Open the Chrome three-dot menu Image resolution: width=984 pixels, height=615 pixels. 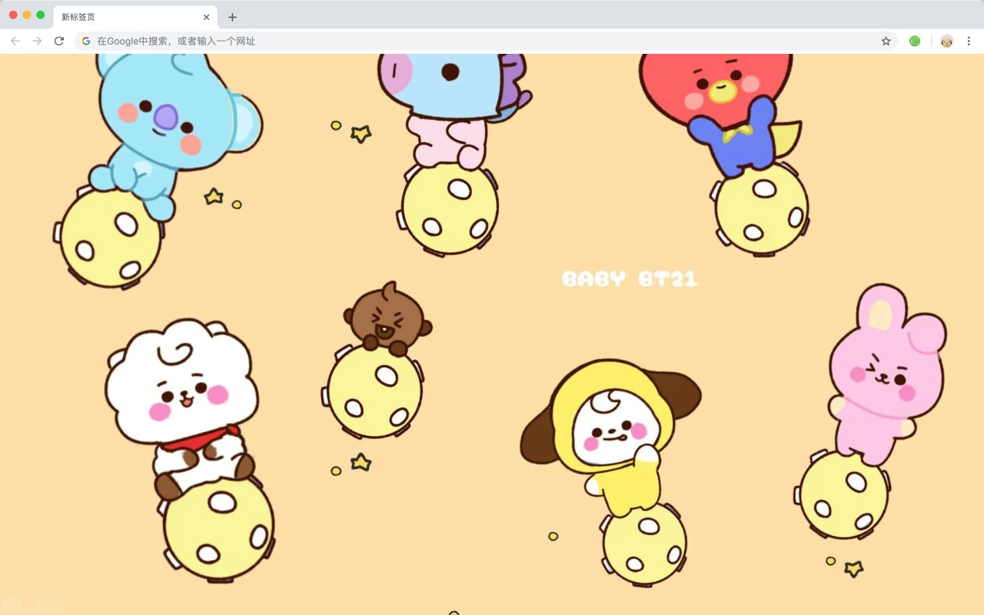[x=969, y=41]
